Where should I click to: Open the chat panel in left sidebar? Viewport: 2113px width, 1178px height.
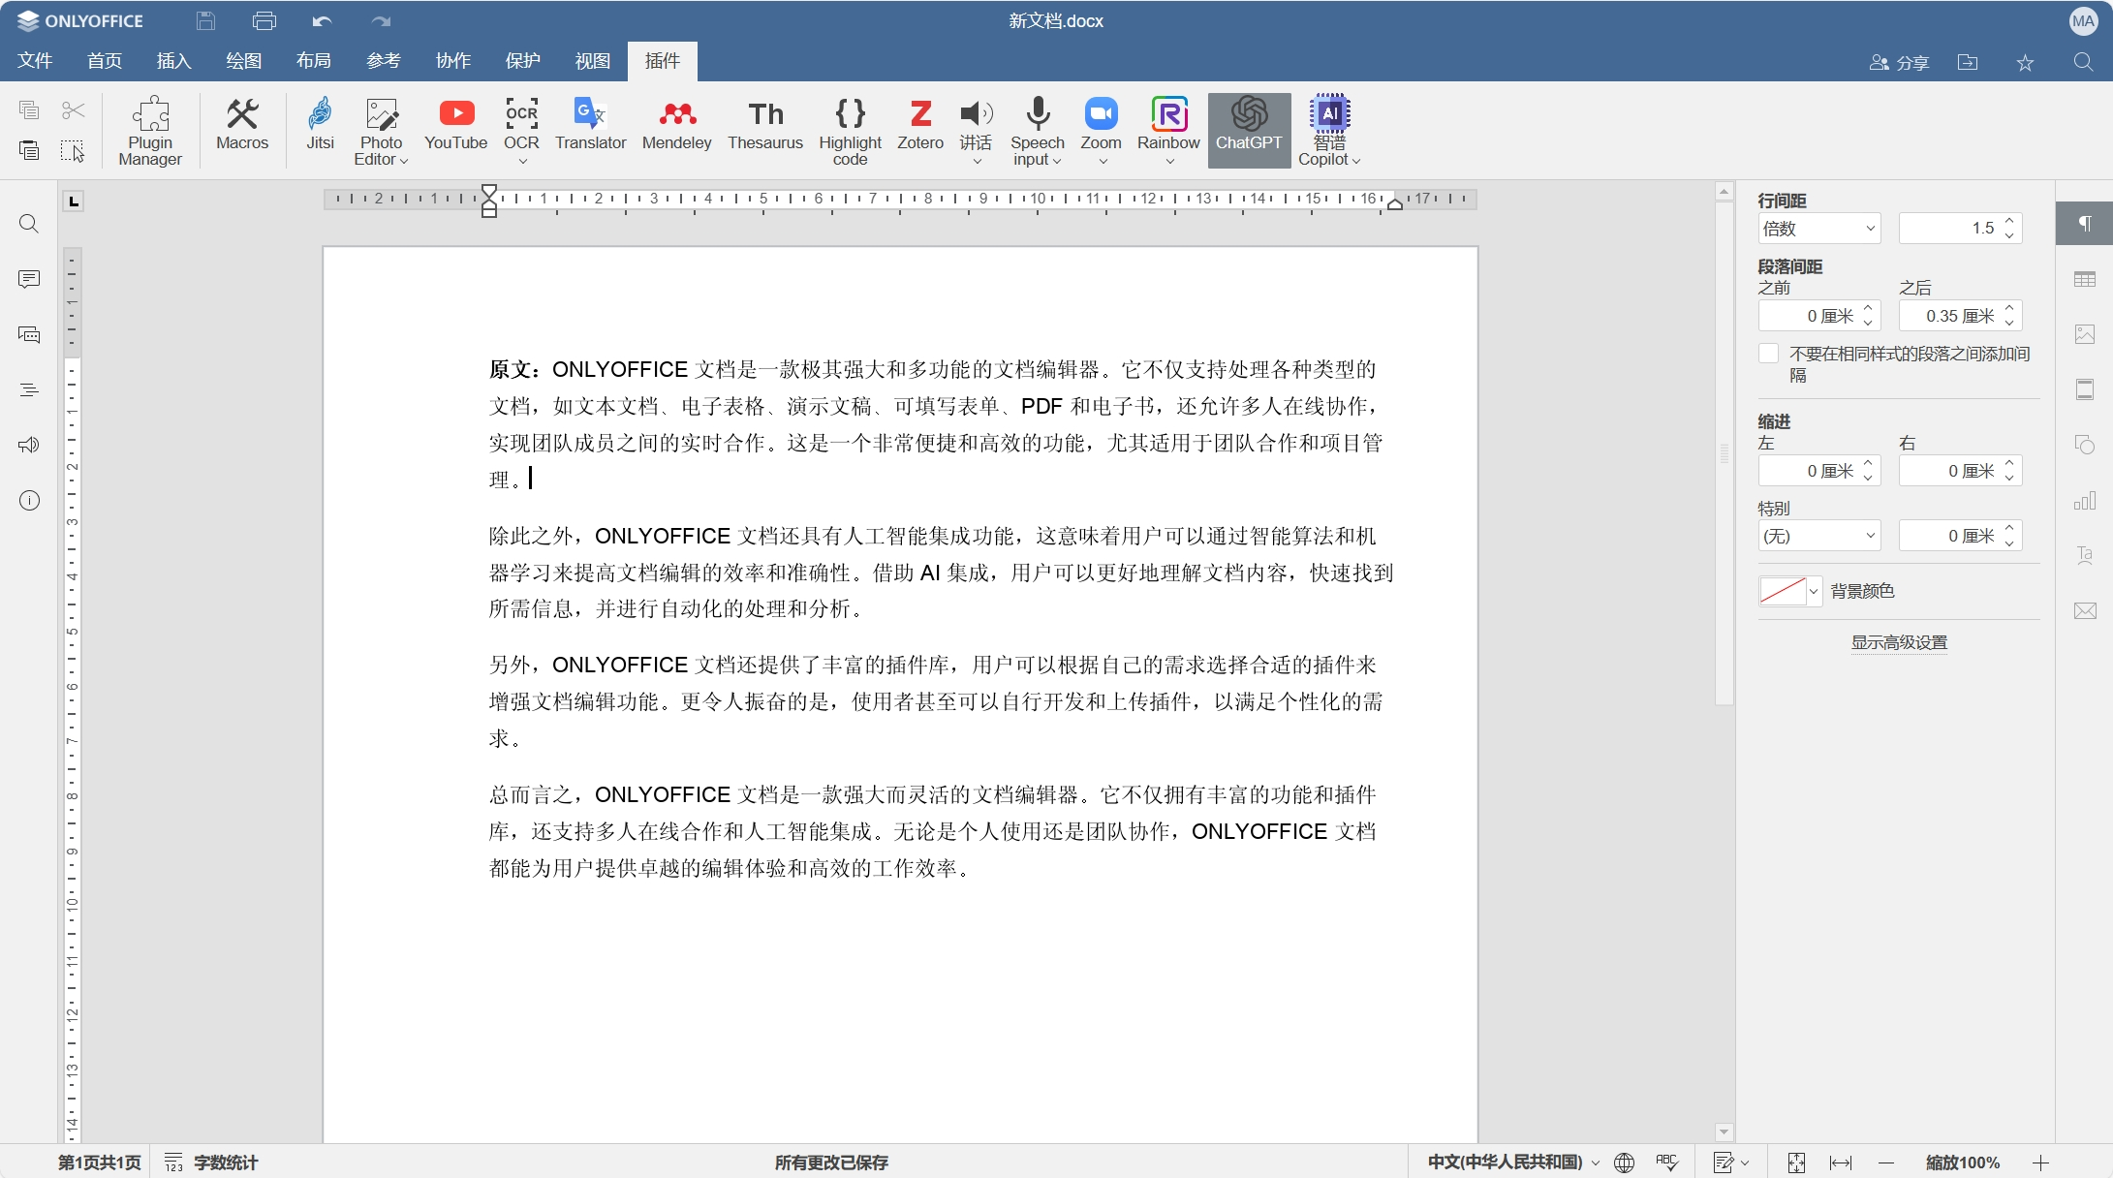click(29, 334)
